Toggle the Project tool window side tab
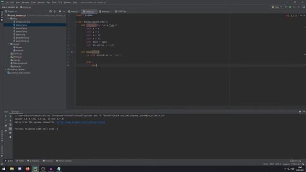 pyautogui.click(x=2, y=16)
